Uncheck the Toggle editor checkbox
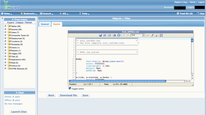 pyautogui.click(x=70, y=88)
